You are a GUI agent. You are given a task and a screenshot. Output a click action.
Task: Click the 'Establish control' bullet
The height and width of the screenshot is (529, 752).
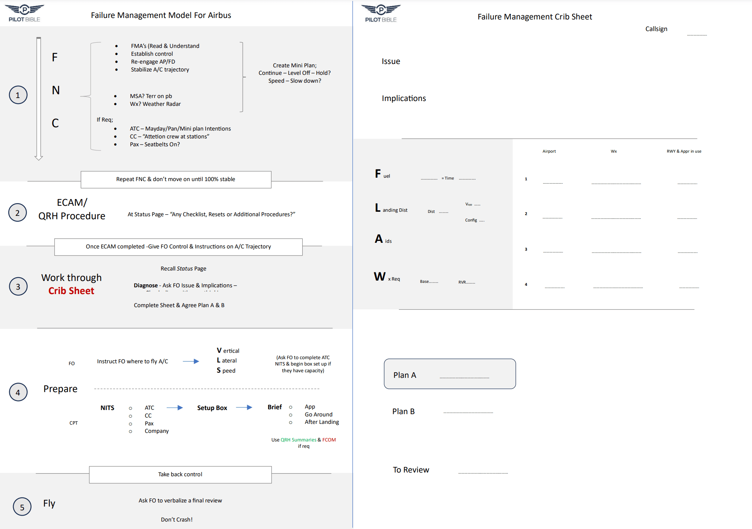152,53
